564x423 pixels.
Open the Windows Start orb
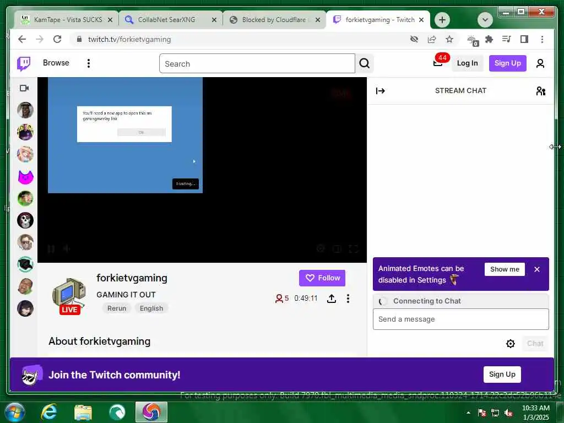click(x=14, y=412)
